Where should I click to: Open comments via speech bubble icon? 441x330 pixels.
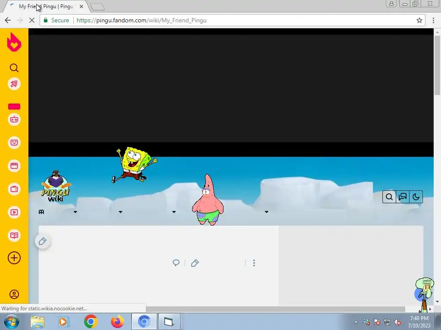pyautogui.click(x=176, y=263)
